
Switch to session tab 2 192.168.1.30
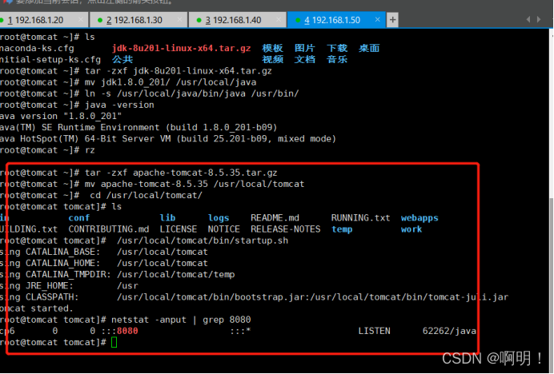[138, 20]
